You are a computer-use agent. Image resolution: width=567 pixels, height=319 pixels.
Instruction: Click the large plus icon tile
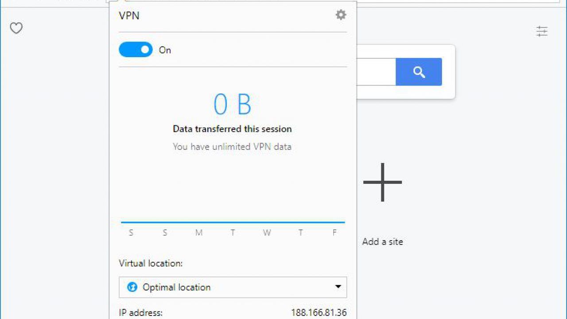(x=382, y=182)
